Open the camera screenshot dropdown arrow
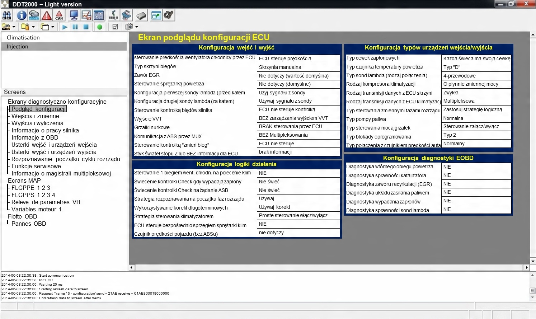Image resolution: width=536 pixels, height=319 pixels. coord(137,27)
